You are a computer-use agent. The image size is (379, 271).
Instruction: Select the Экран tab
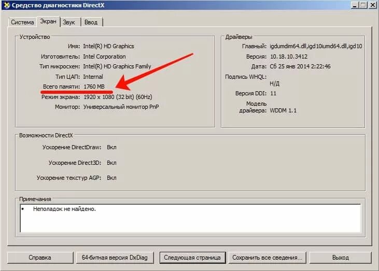coord(48,21)
